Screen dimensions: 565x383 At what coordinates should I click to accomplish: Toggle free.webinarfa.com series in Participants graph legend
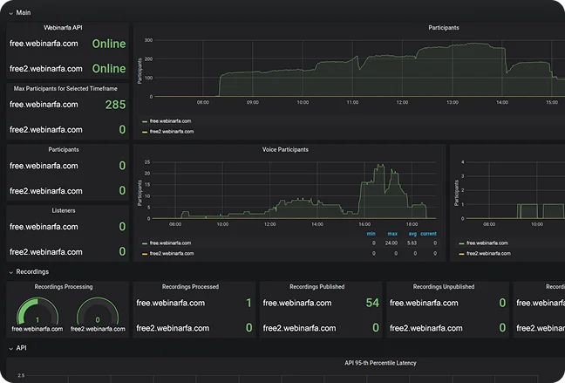coord(169,121)
